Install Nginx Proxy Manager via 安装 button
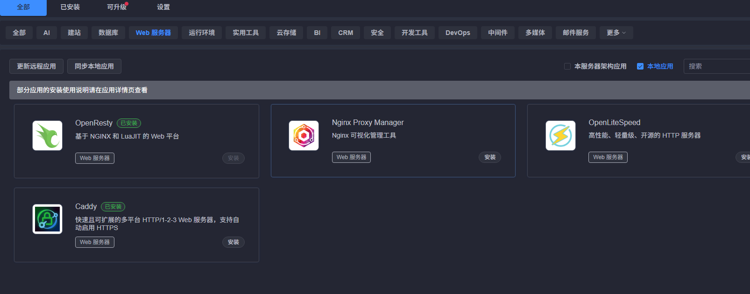 pos(490,157)
